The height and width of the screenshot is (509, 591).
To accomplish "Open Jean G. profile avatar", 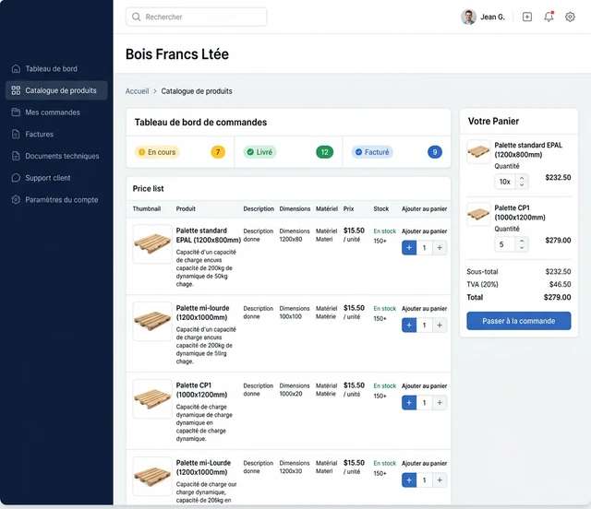I will [468, 17].
